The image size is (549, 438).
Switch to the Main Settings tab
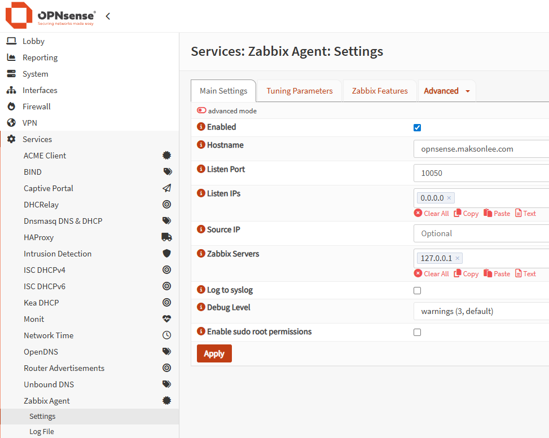click(223, 91)
